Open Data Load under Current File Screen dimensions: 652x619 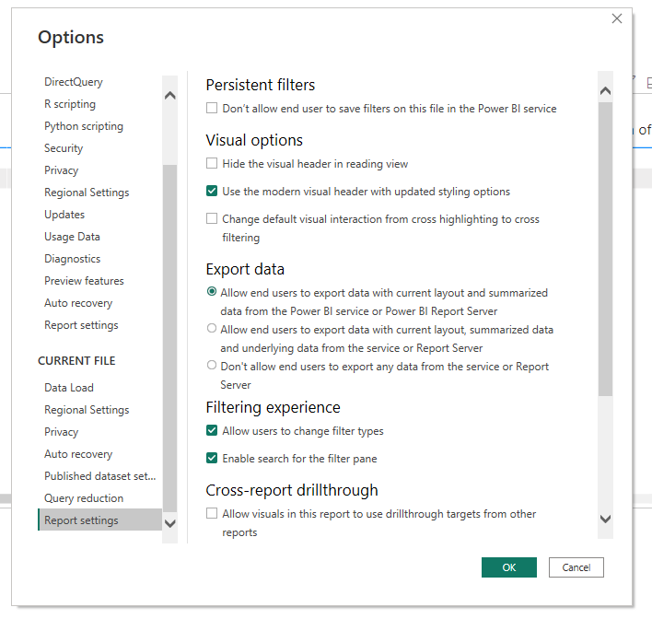[x=69, y=388]
